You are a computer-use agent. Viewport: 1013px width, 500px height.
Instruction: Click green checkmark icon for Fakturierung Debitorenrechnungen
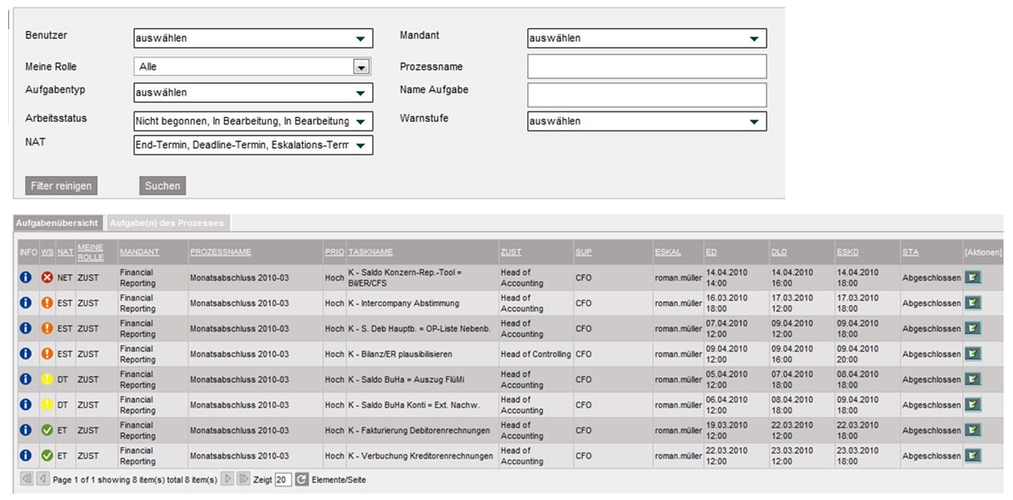(47, 430)
